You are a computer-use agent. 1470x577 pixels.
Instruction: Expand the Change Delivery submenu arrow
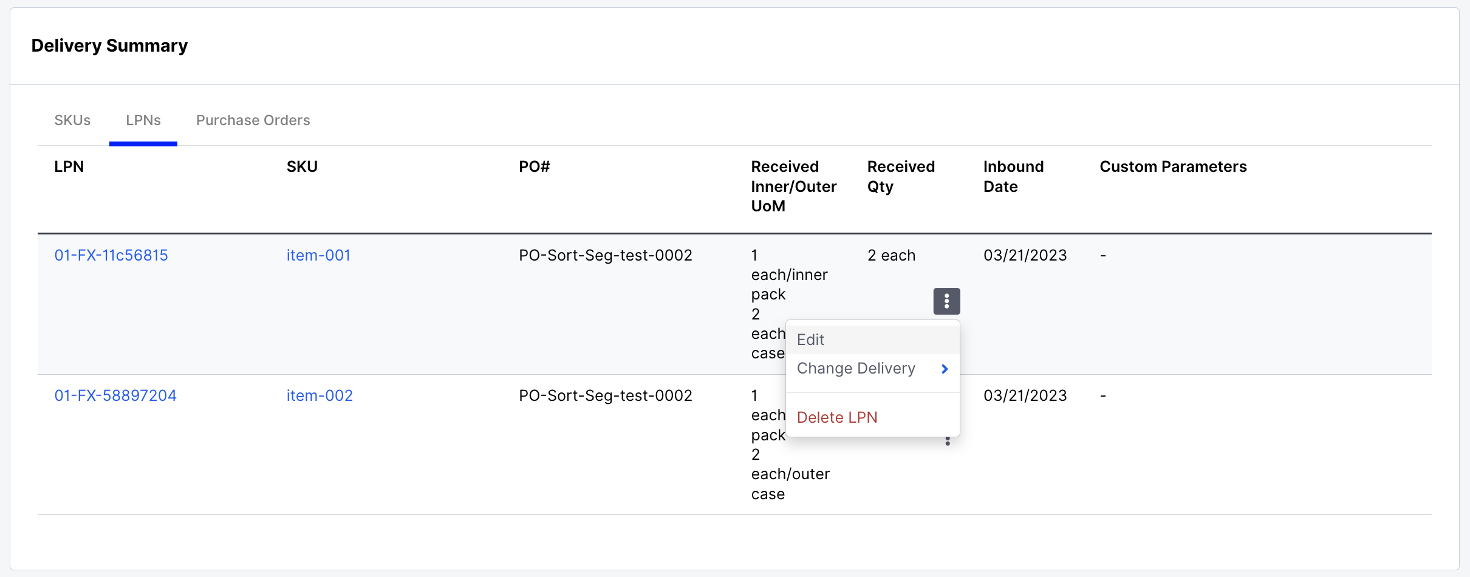pyautogui.click(x=945, y=369)
